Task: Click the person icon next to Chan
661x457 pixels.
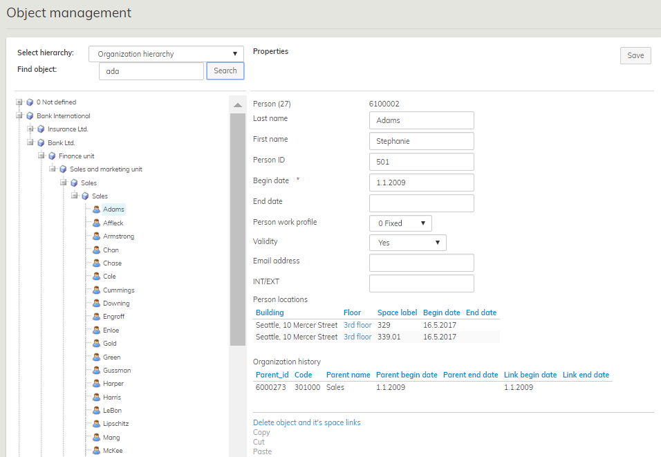Action: 97,250
